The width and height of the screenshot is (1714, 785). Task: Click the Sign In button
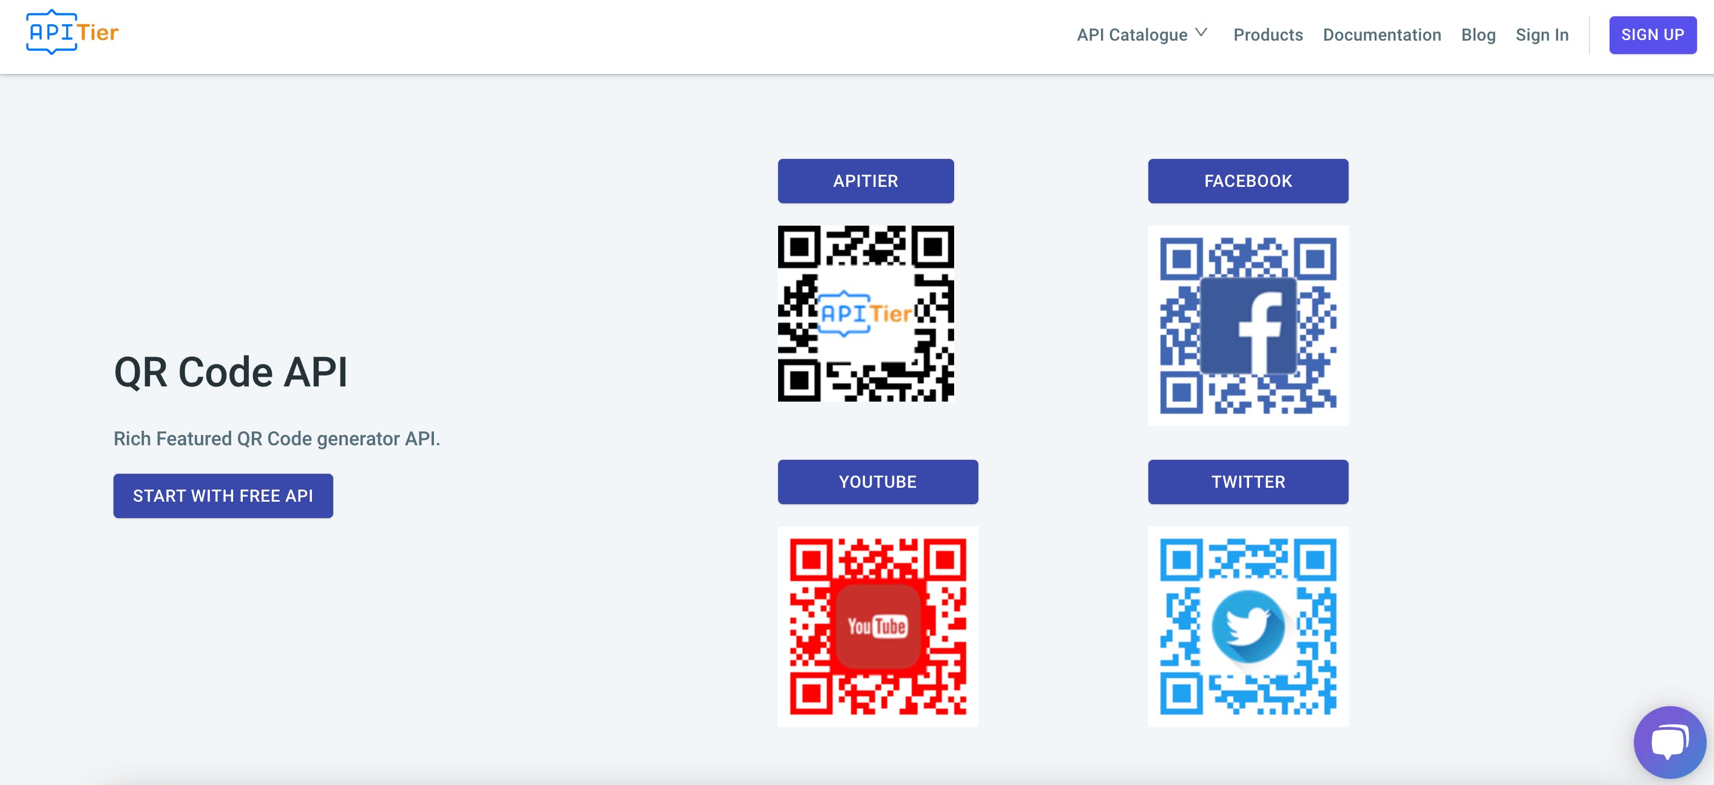[1541, 35]
